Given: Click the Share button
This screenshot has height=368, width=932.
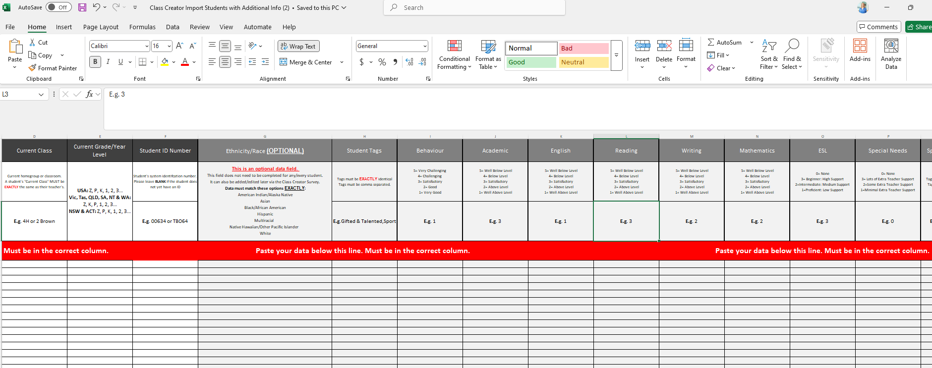Looking at the screenshot, I should 919,27.
